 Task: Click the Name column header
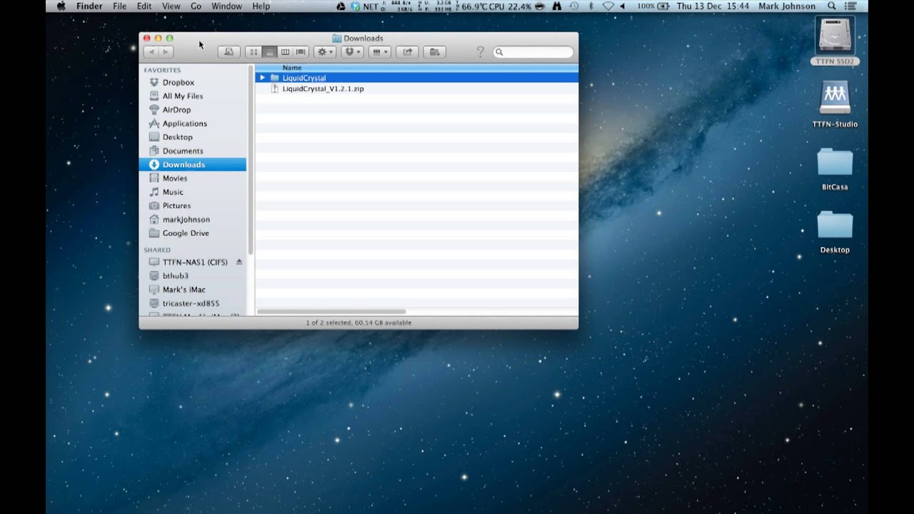tap(417, 68)
